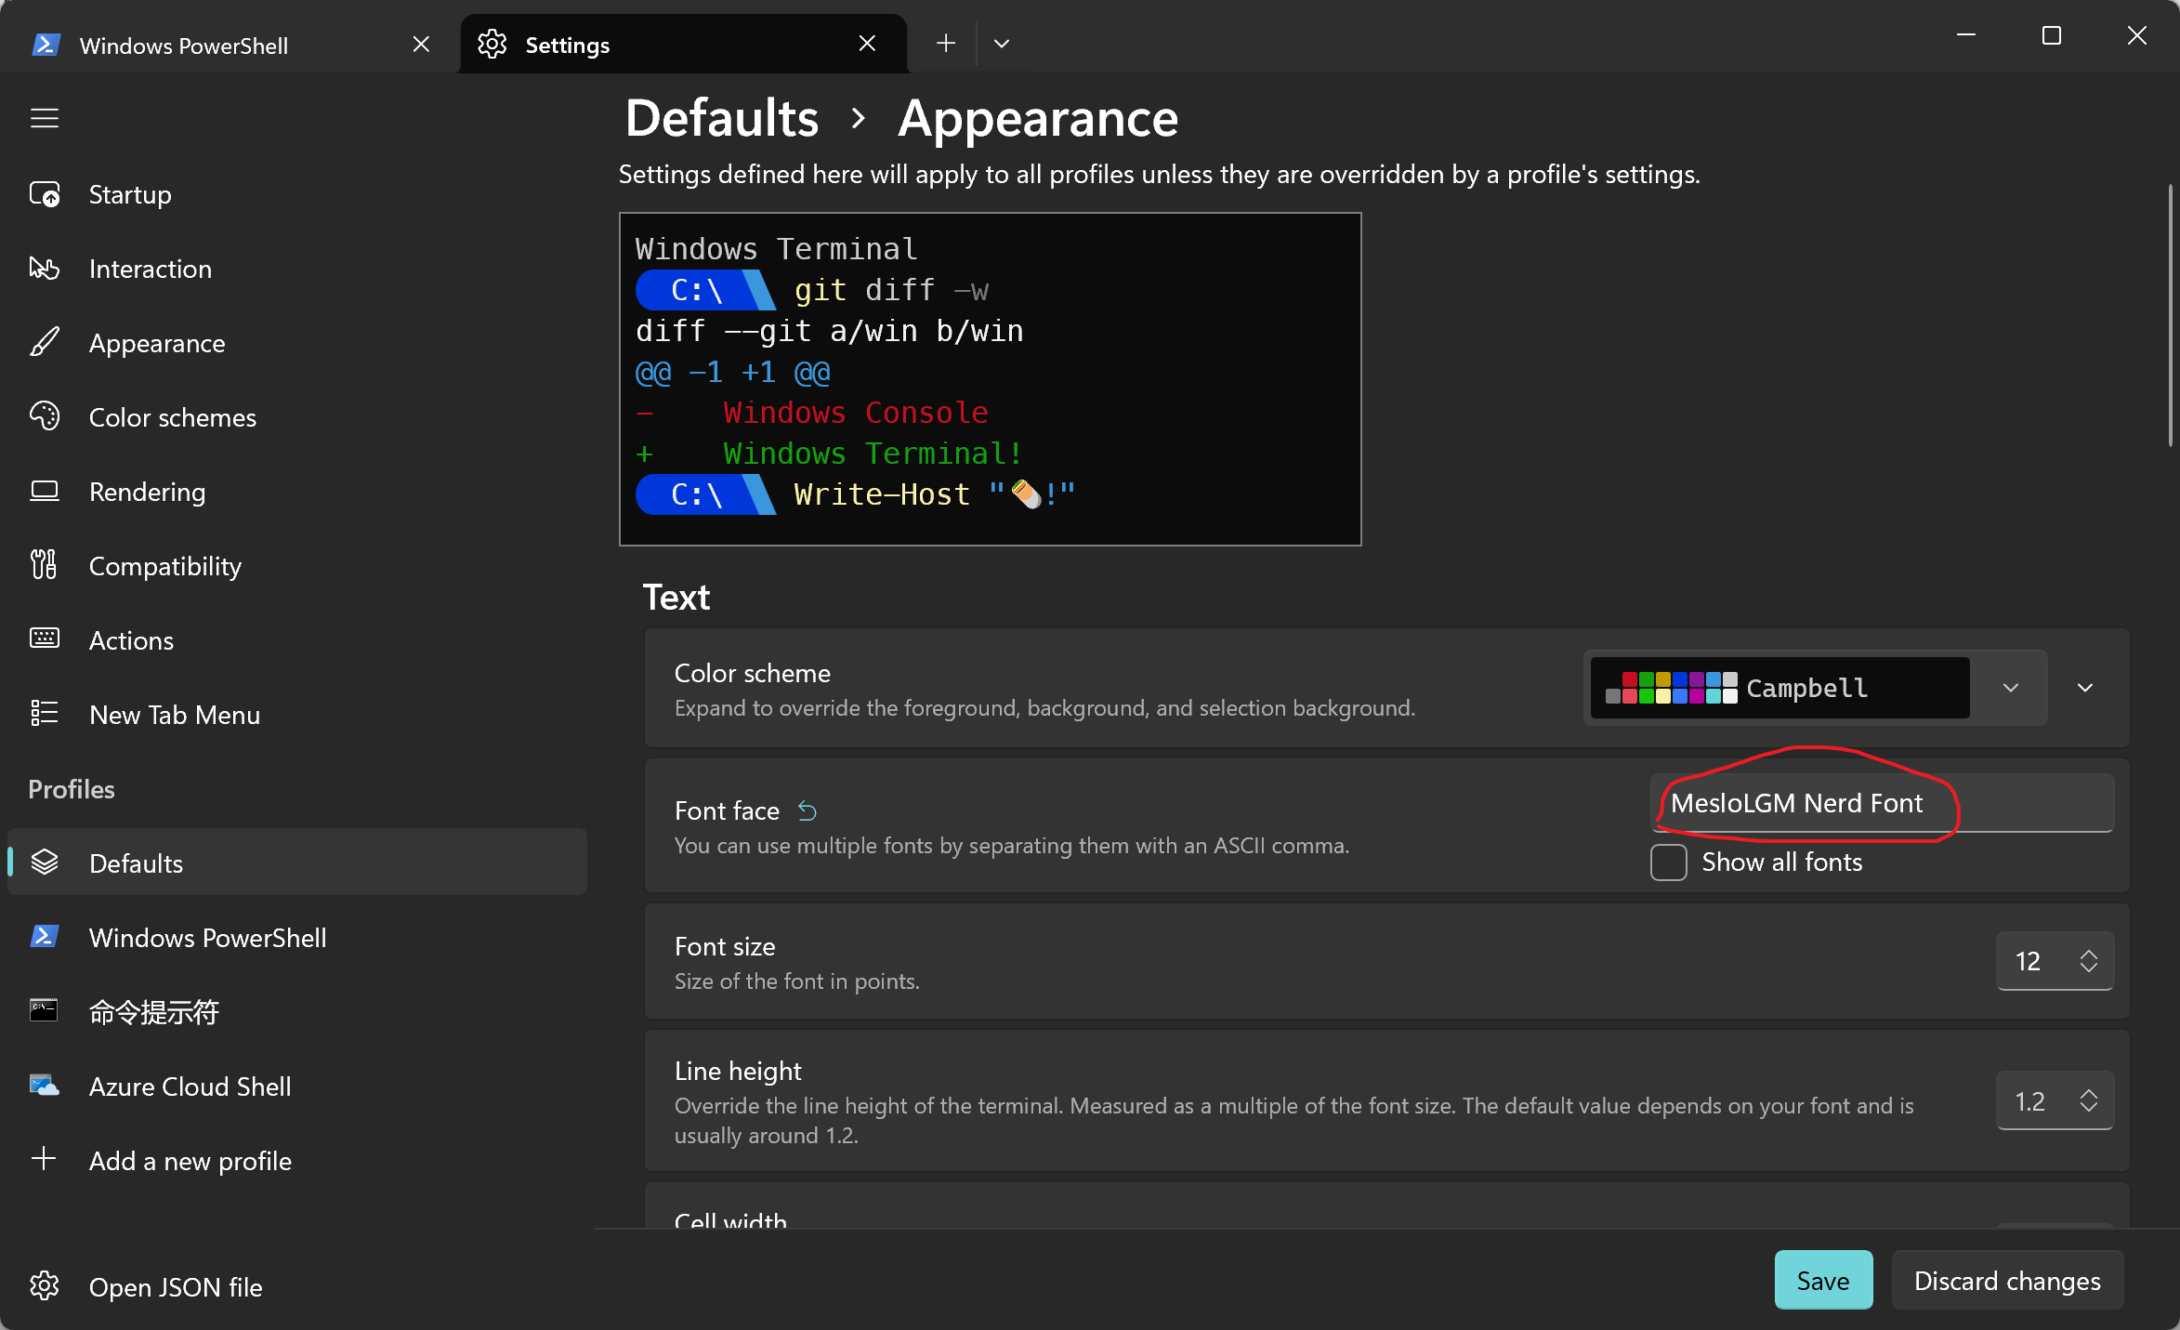Open the JSON settings file
Image resolution: width=2180 pixels, height=1330 pixels.
click(x=175, y=1287)
